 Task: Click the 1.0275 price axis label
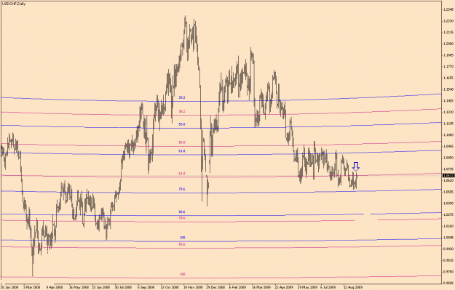[448, 214]
